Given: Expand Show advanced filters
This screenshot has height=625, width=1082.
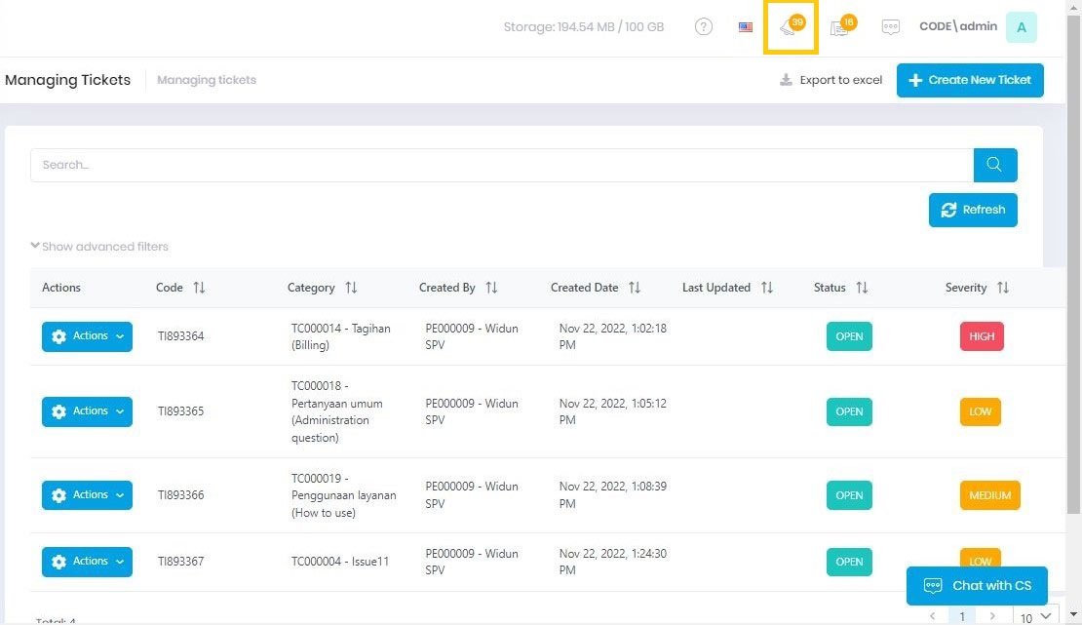Looking at the screenshot, I should coord(99,247).
